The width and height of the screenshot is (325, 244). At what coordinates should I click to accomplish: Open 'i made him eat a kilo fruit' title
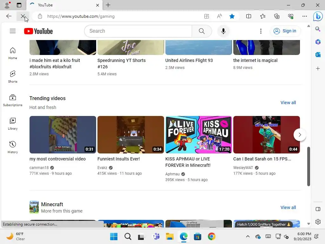[55, 64]
